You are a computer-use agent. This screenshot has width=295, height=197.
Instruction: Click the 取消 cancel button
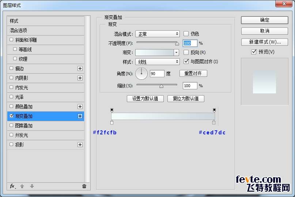pyautogui.click(x=265, y=31)
